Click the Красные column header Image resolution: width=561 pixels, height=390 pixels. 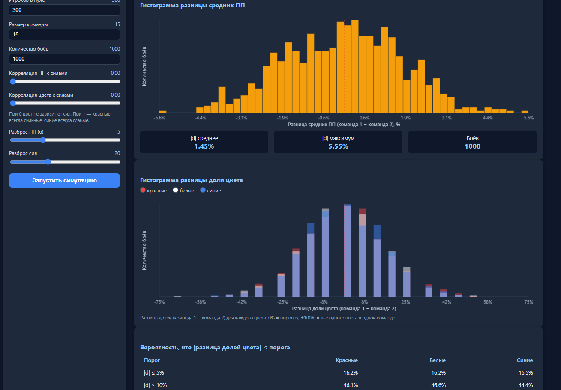[x=347, y=360]
